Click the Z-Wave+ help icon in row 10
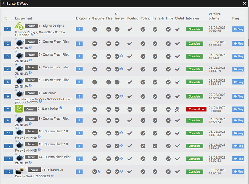Screen dimensions: 249x184 point(122,132)
